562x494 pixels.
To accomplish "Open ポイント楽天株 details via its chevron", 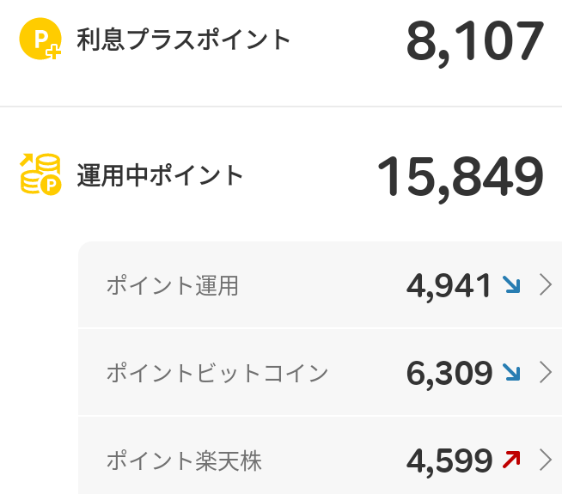I will point(546,460).
